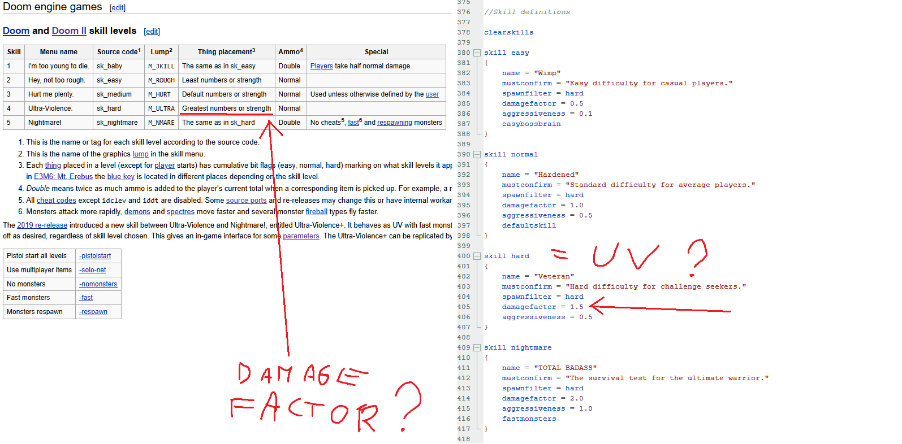Select the 'Thing placement' column header
Screen dimensions: 902x444
[227, 52]
